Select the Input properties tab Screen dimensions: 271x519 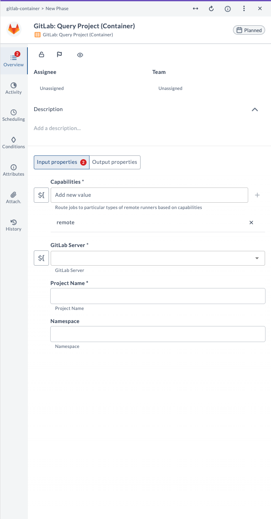coord(62,162)
